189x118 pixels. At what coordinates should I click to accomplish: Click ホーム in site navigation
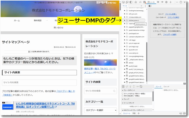[x=17, y=20]
